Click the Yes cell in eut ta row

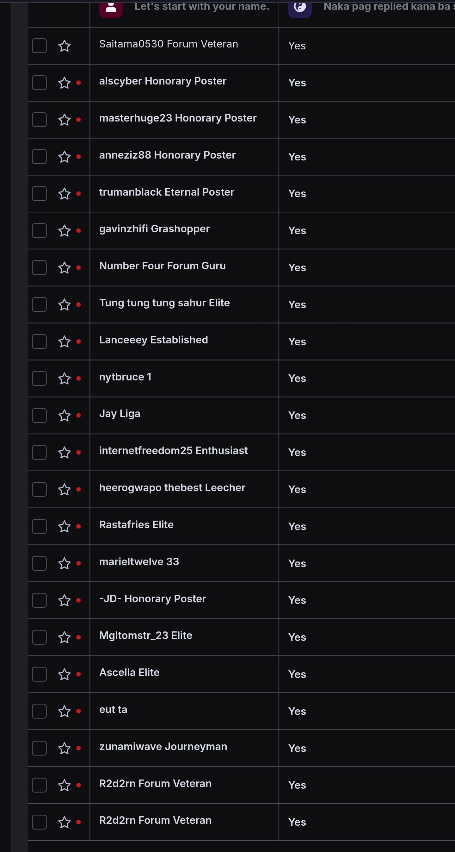point(367,711)
